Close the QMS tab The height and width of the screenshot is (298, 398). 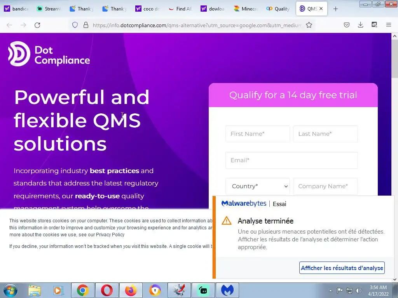pos(321,9)
